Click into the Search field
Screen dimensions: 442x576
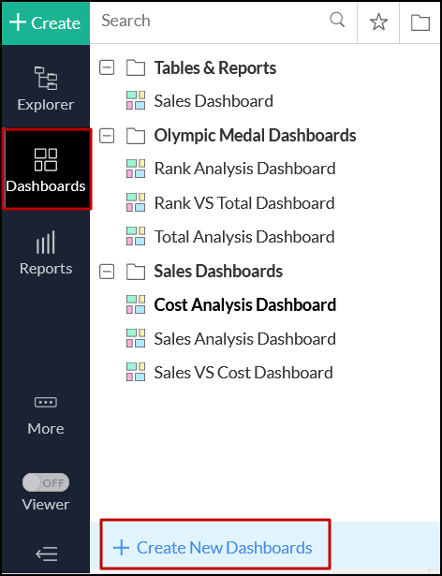[x=214, y=21]
